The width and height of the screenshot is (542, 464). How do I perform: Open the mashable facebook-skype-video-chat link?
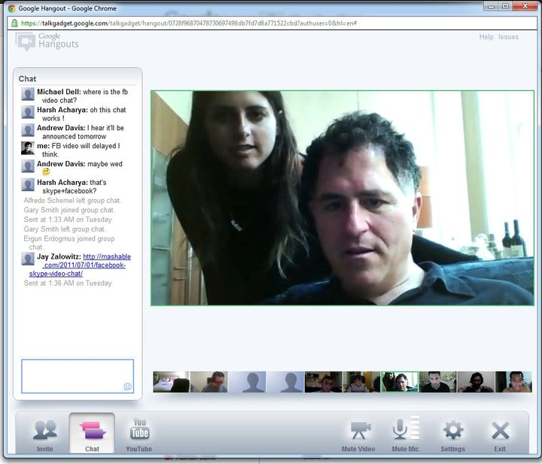tap(77, 265)
